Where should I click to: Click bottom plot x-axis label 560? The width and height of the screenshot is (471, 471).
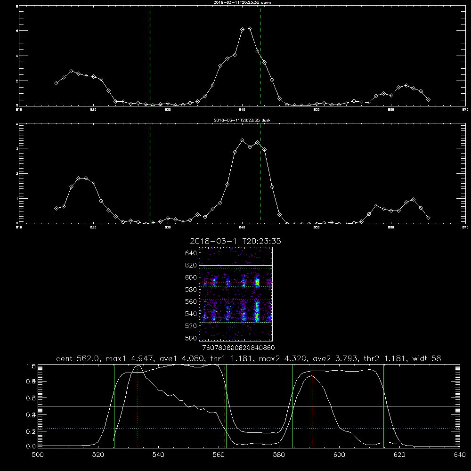point(219,455)
